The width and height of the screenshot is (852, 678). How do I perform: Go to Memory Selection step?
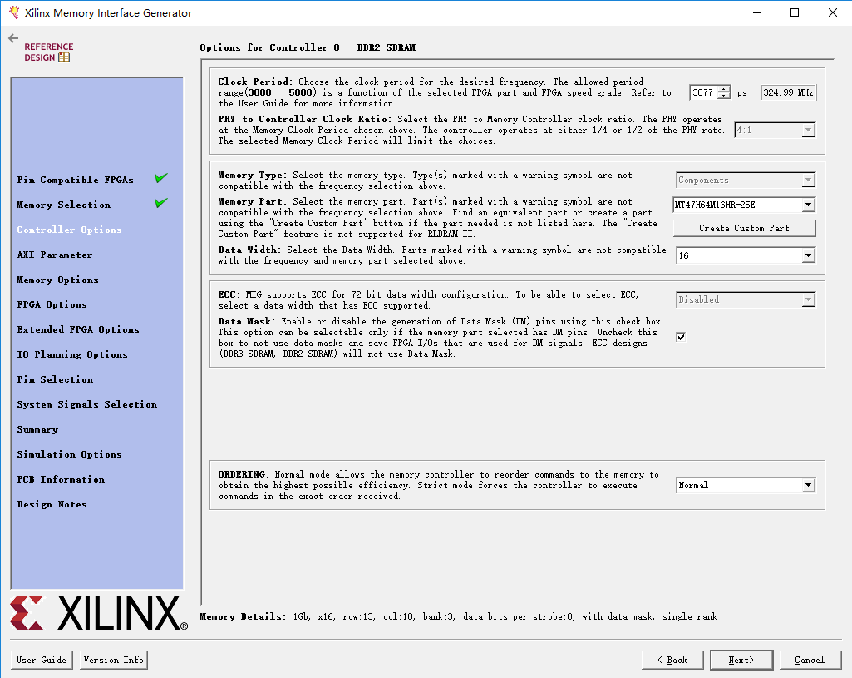63,205
